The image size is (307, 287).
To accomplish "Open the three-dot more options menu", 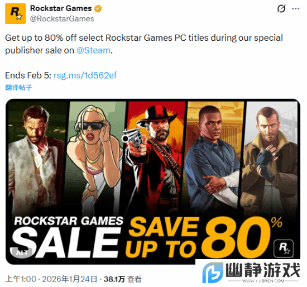I will click(296, 8).
